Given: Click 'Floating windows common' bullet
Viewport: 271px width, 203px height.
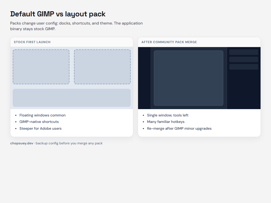Looking at the screenshot, I should click(43, 115).
